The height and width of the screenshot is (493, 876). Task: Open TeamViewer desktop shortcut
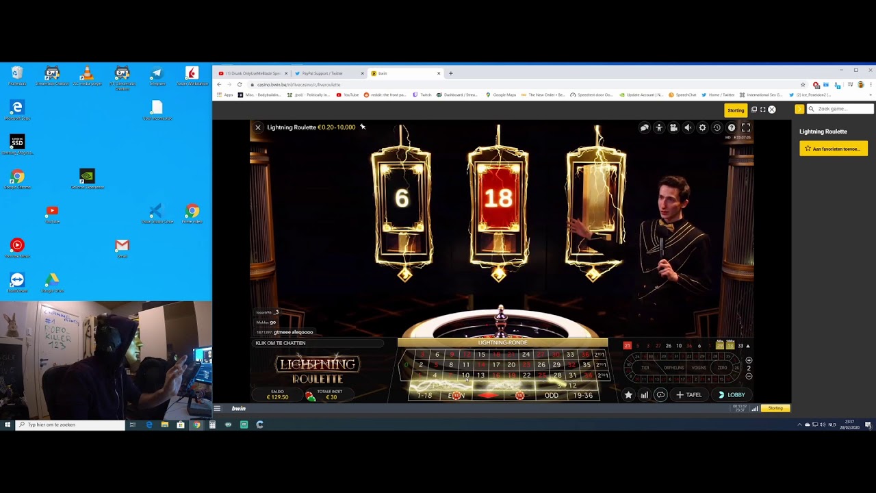[17, 283]
